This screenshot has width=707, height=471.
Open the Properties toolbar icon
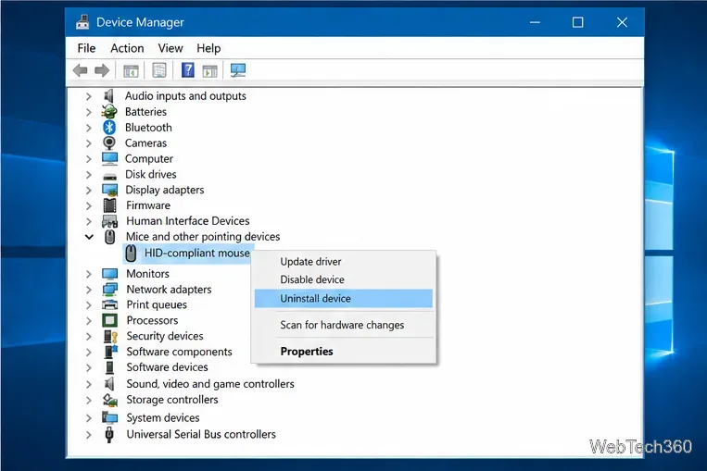coord(159,70)
